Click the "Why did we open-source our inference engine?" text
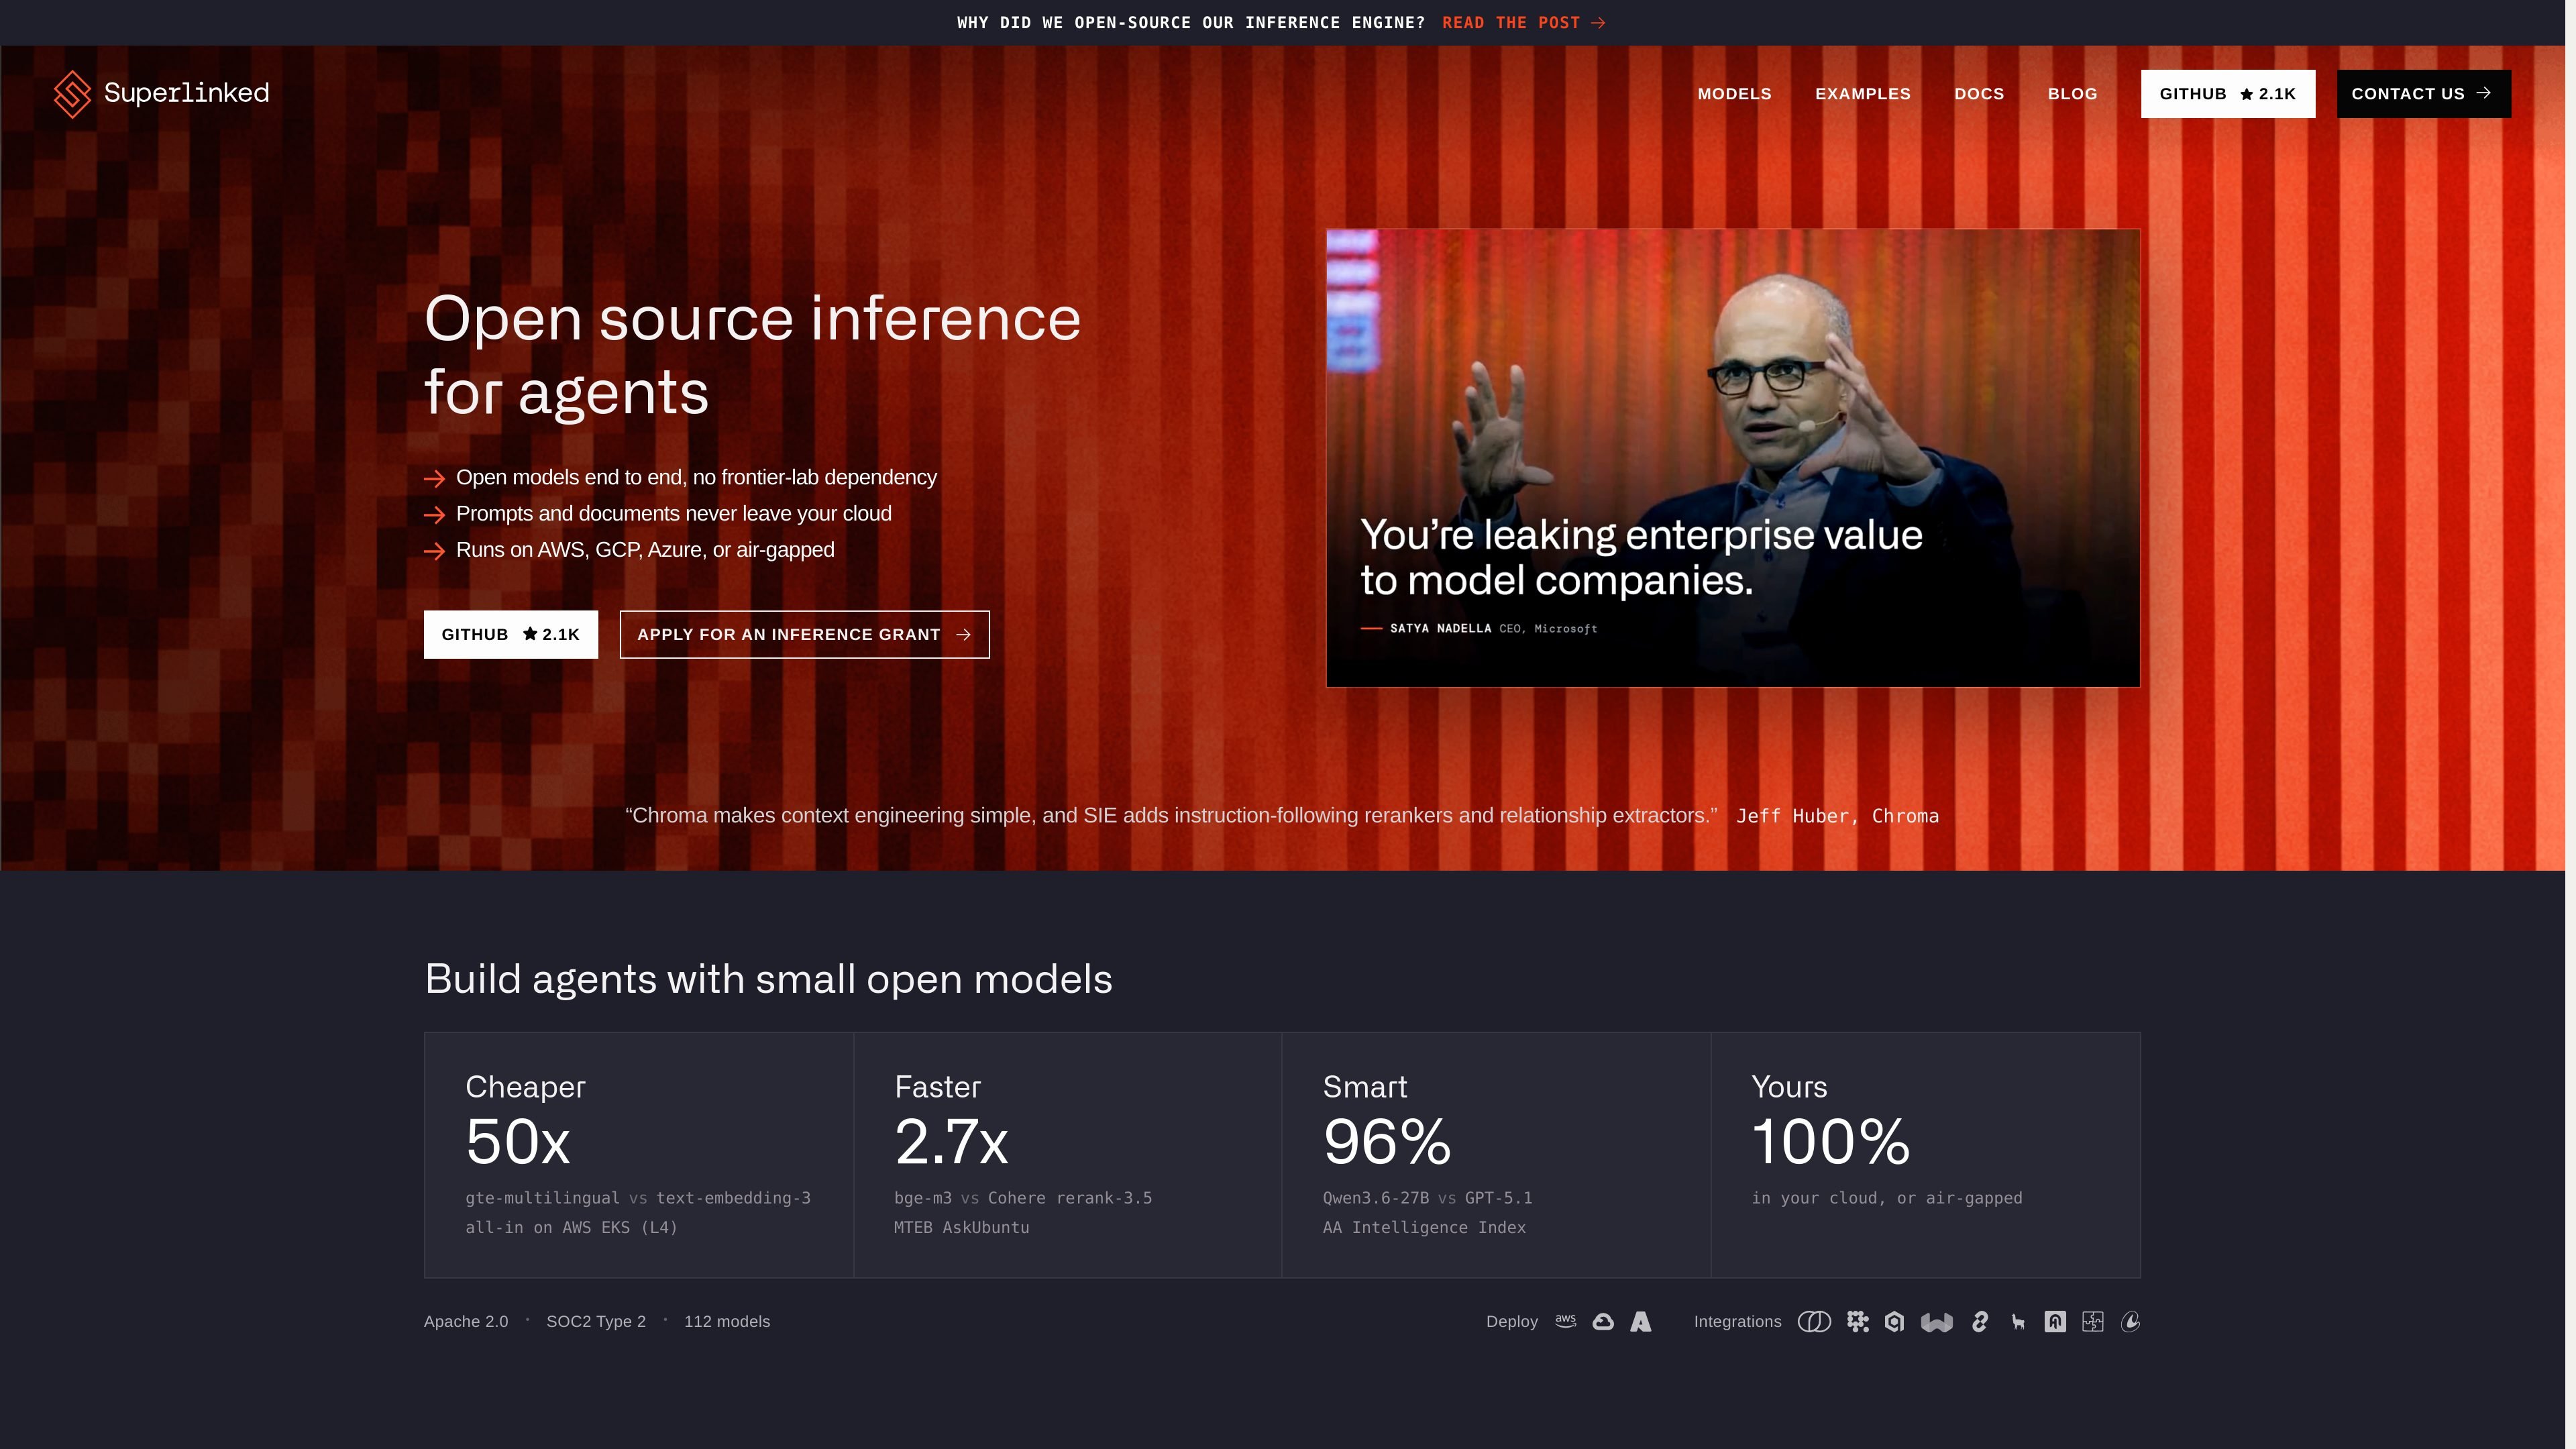2576x1449 pixels. point(1191,22)
